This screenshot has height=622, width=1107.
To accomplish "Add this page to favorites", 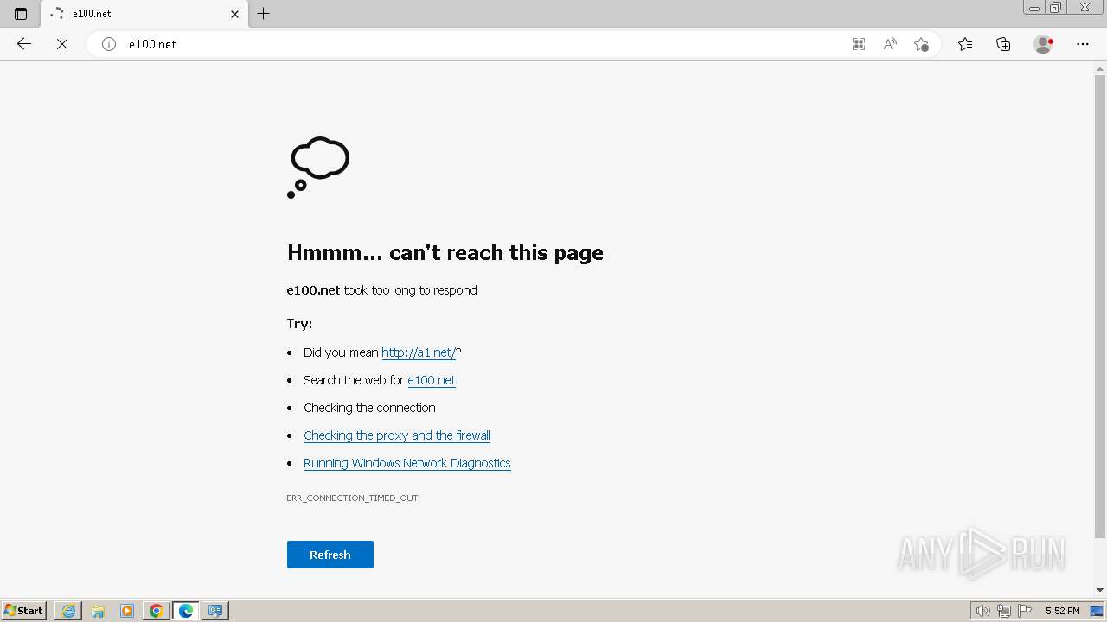I will pyautogui.click(x=921, y=44).
